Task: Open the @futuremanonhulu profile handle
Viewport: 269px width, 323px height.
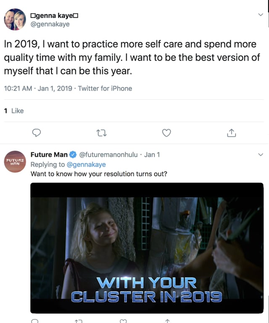Action: pyautogui.click(x=108, y=155)
